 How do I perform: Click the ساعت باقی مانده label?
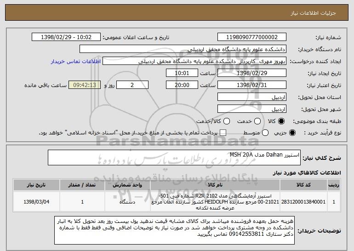pyautogui.click(x=46, y=85)
